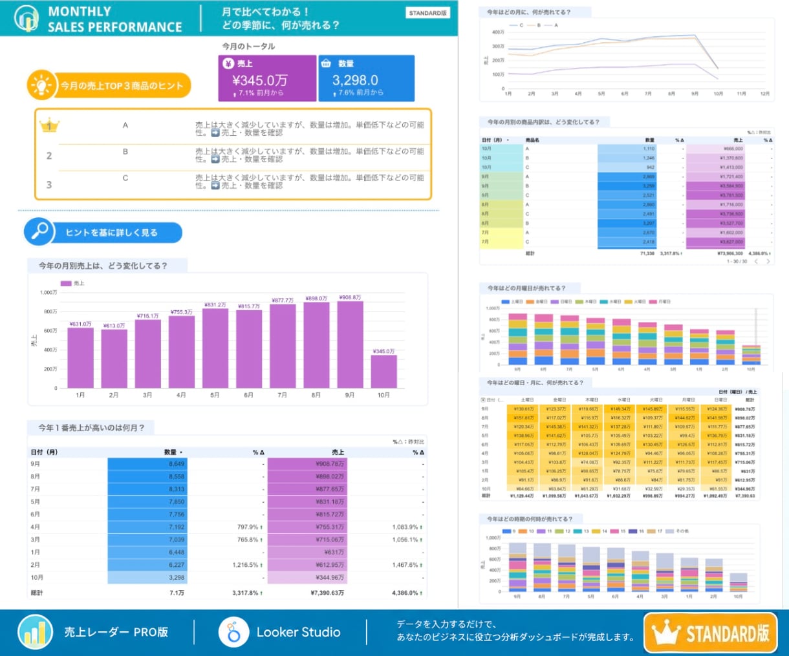Screen dimensions: 789x656
Task: Click the gold crown icon for rank 1
Action: point(49,125)
